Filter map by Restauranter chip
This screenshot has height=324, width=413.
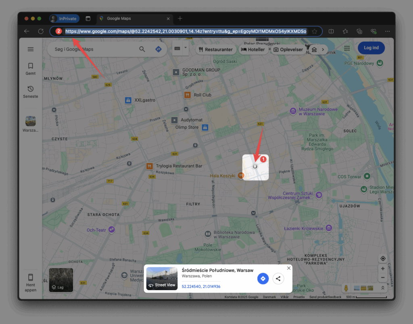pyautogui.click(x=216, y=50)
